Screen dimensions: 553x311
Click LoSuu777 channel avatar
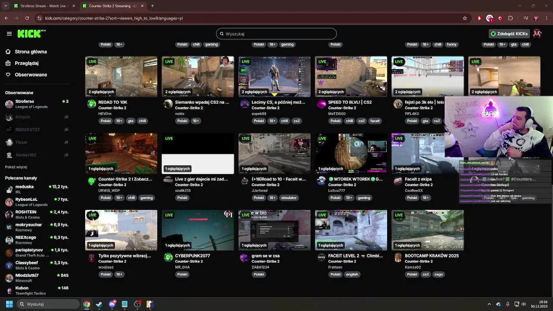click(x=321, y=181)
